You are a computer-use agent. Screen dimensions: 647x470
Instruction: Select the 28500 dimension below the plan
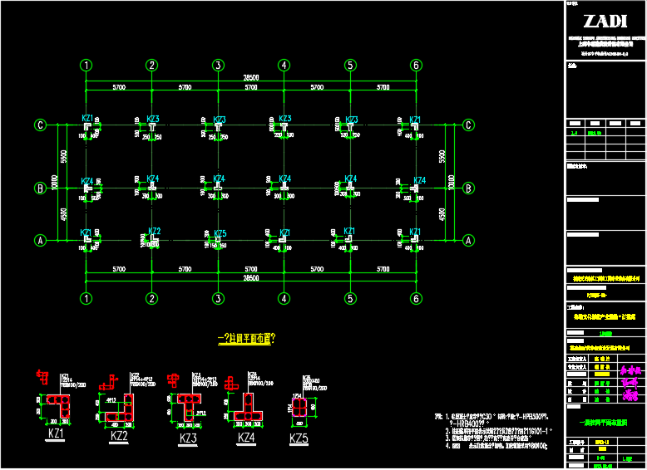tap(251, 278)
